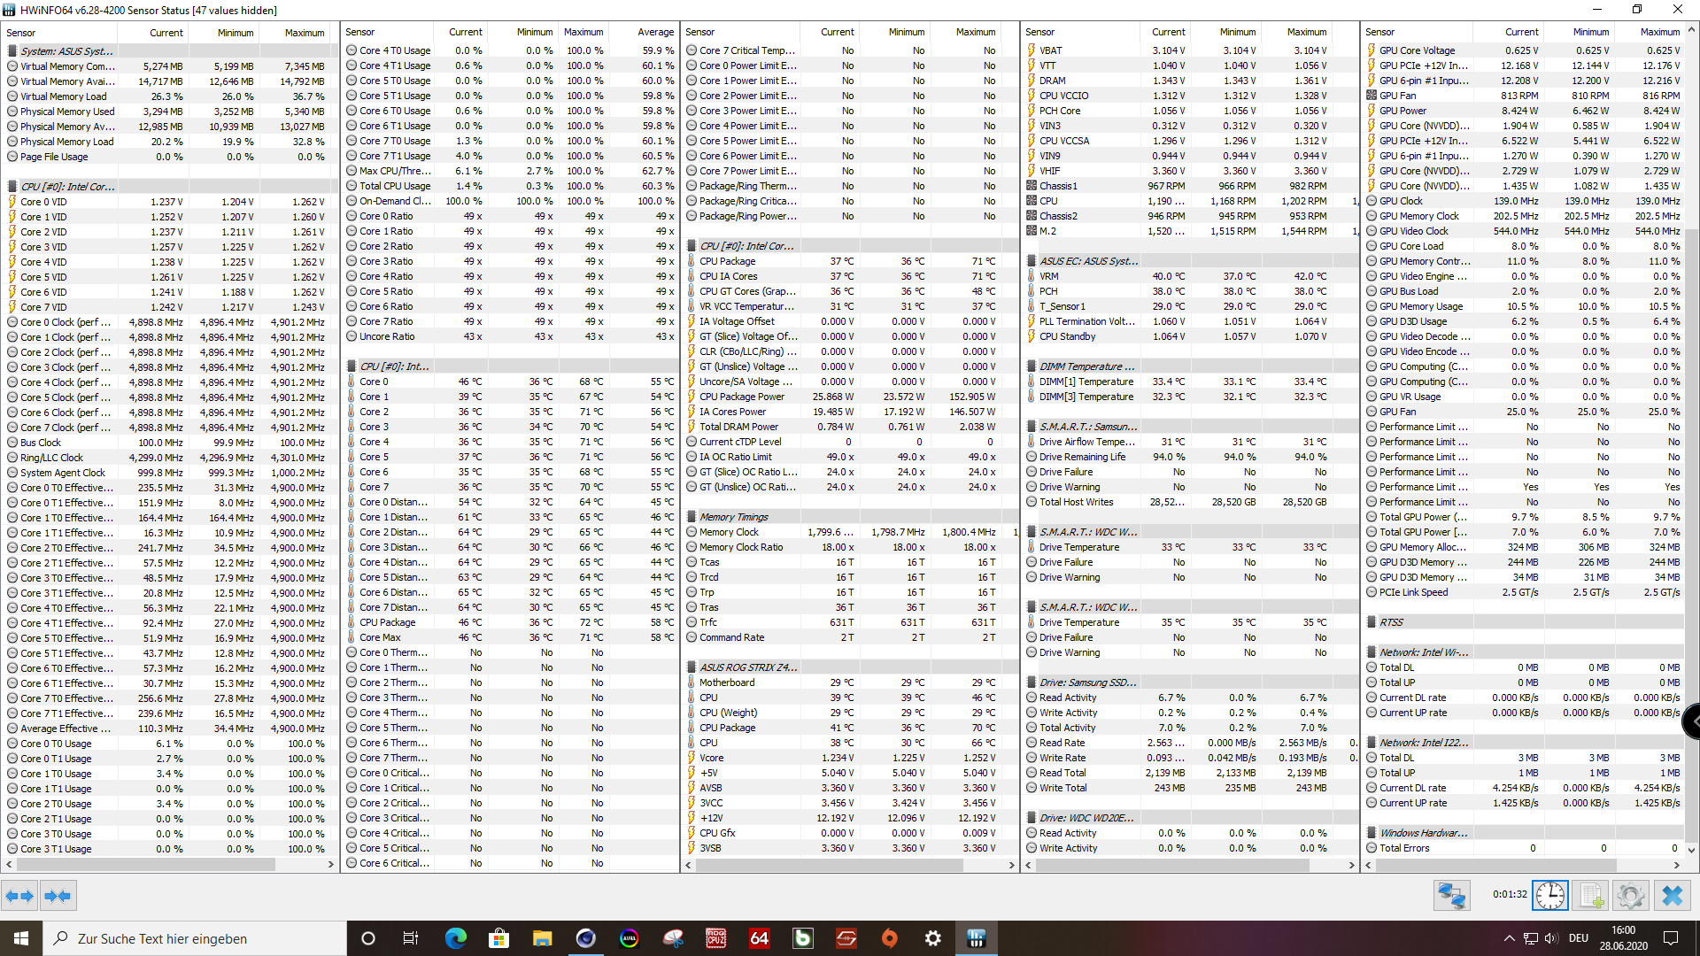1700x956 pixels.
Task: Select the active HWiNFO taskbar icon
Action: [976, 938]
